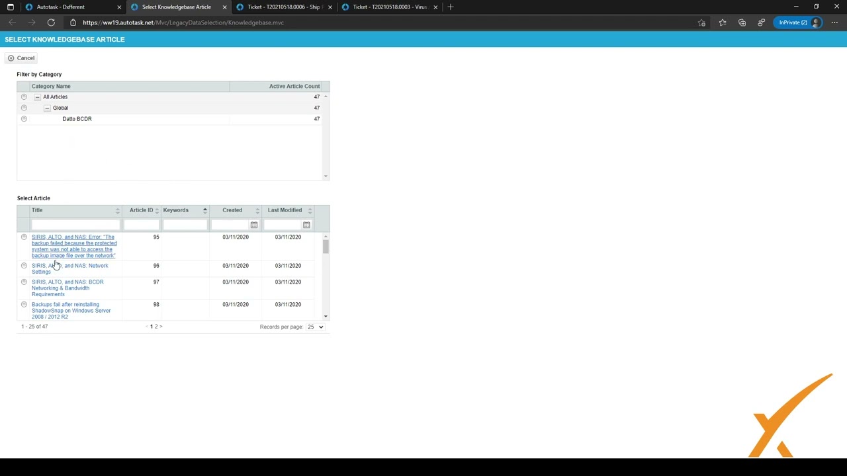Select radio button for article 98
The image size is (847, 476).
click(24, 305)
